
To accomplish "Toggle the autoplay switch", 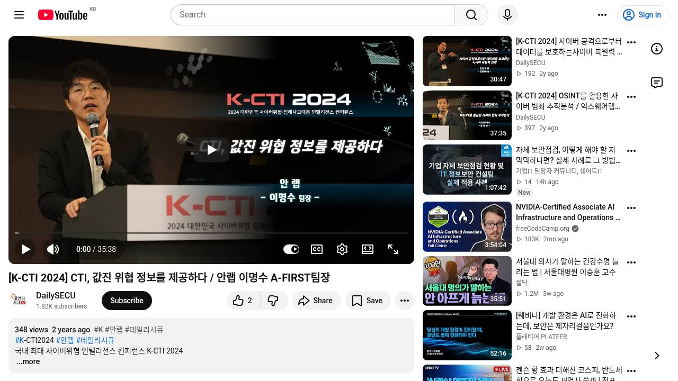I will [291, 249].
